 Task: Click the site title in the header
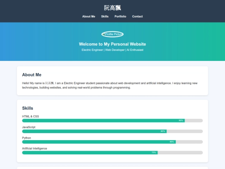[112, 8]
